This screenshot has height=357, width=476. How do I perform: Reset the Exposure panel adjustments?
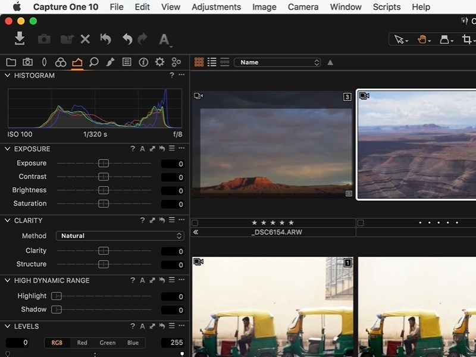[x=163, y=149]
